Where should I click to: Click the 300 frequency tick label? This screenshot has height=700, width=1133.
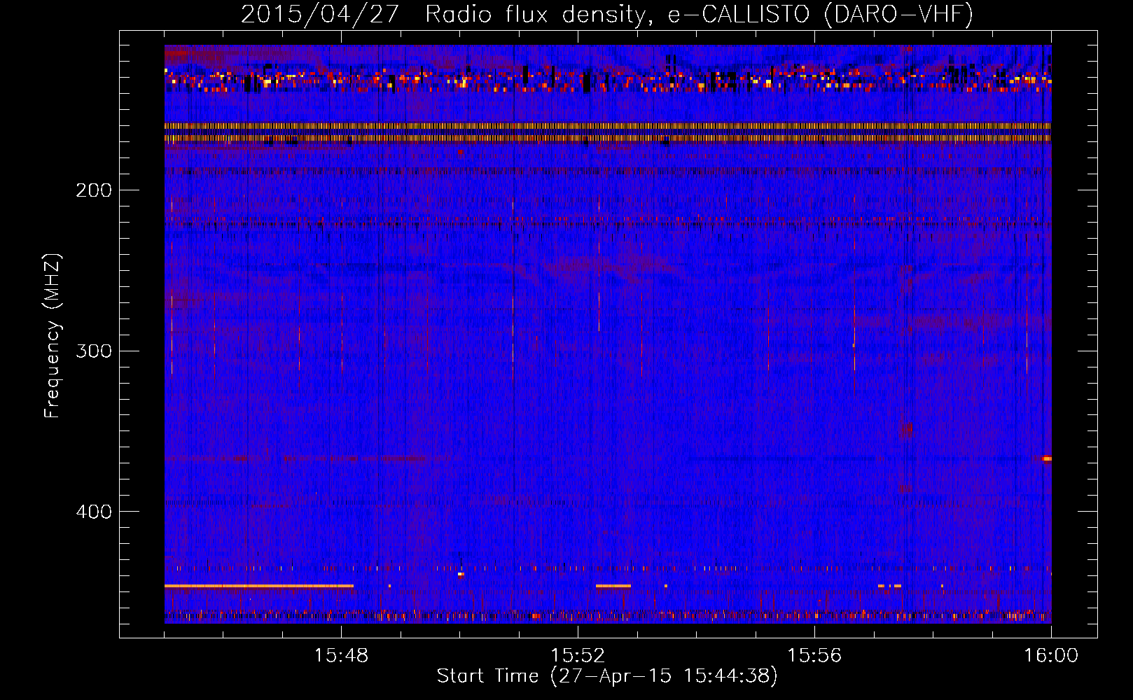point(94,351)
